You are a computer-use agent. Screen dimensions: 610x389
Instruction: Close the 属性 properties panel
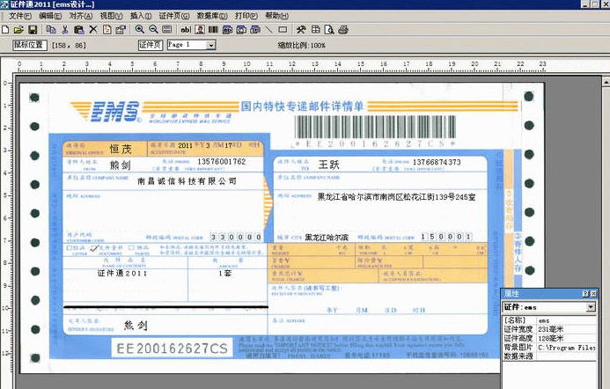click(x=593, y=294)
